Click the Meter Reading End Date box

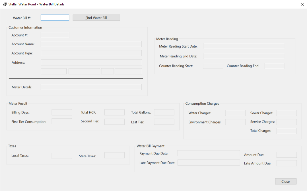tap(244, 56)
